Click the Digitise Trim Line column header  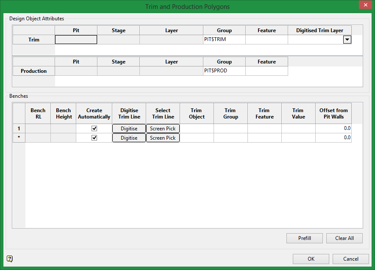pos(129,113)
